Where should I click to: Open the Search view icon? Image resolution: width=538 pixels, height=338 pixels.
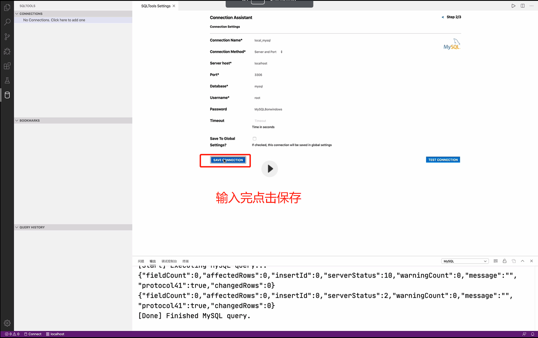coord(7,22)
